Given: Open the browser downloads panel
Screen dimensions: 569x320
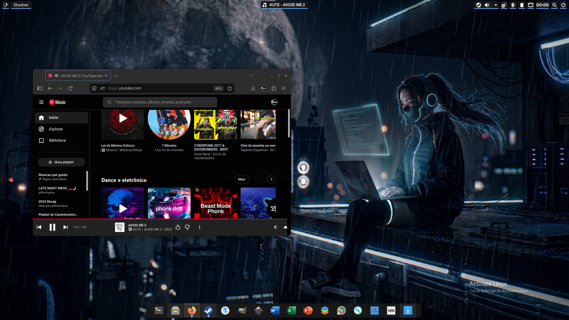Looking at the screenshot, I should (253, 88).
